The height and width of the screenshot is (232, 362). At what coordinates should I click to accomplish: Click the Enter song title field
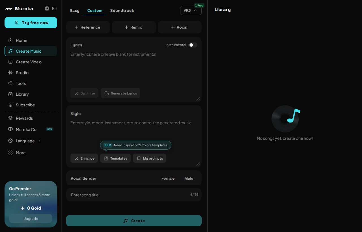point(134,195)
